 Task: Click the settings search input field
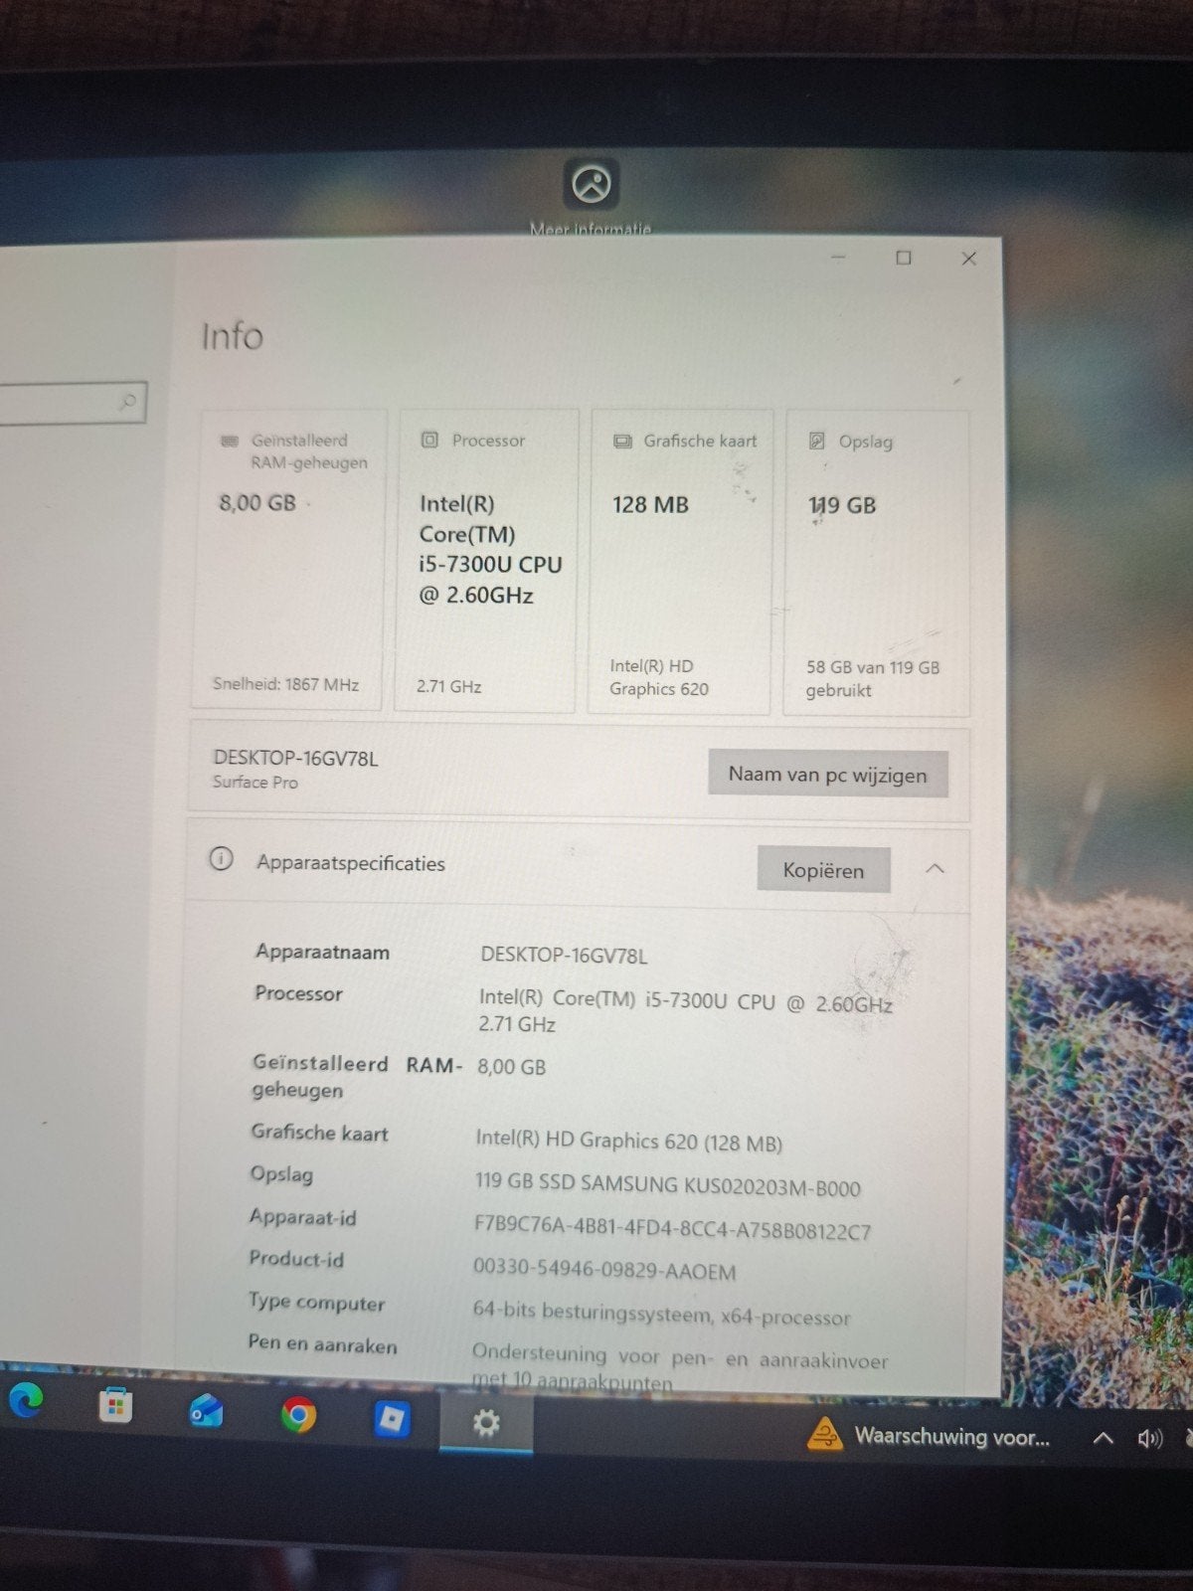[x=70, y=403]
